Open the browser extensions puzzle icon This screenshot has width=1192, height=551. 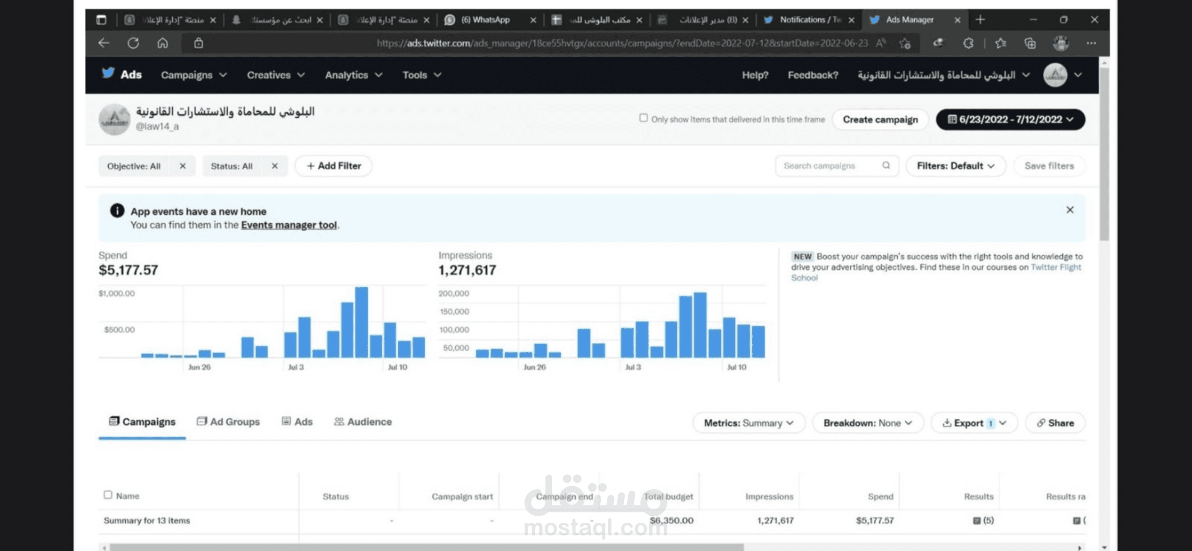968,43
